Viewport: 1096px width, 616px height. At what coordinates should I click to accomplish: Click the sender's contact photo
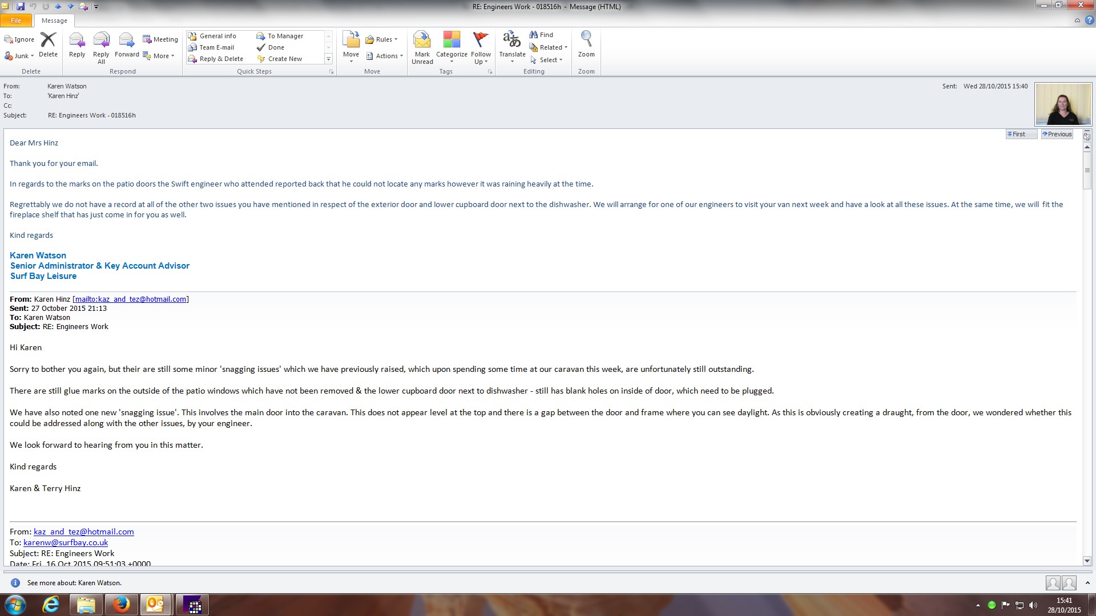[x=1063, y=104]
